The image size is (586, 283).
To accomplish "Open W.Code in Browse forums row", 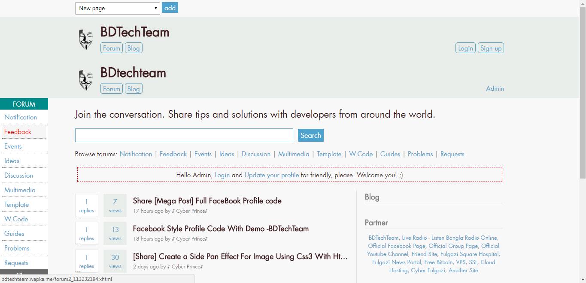I will point(361,154).
